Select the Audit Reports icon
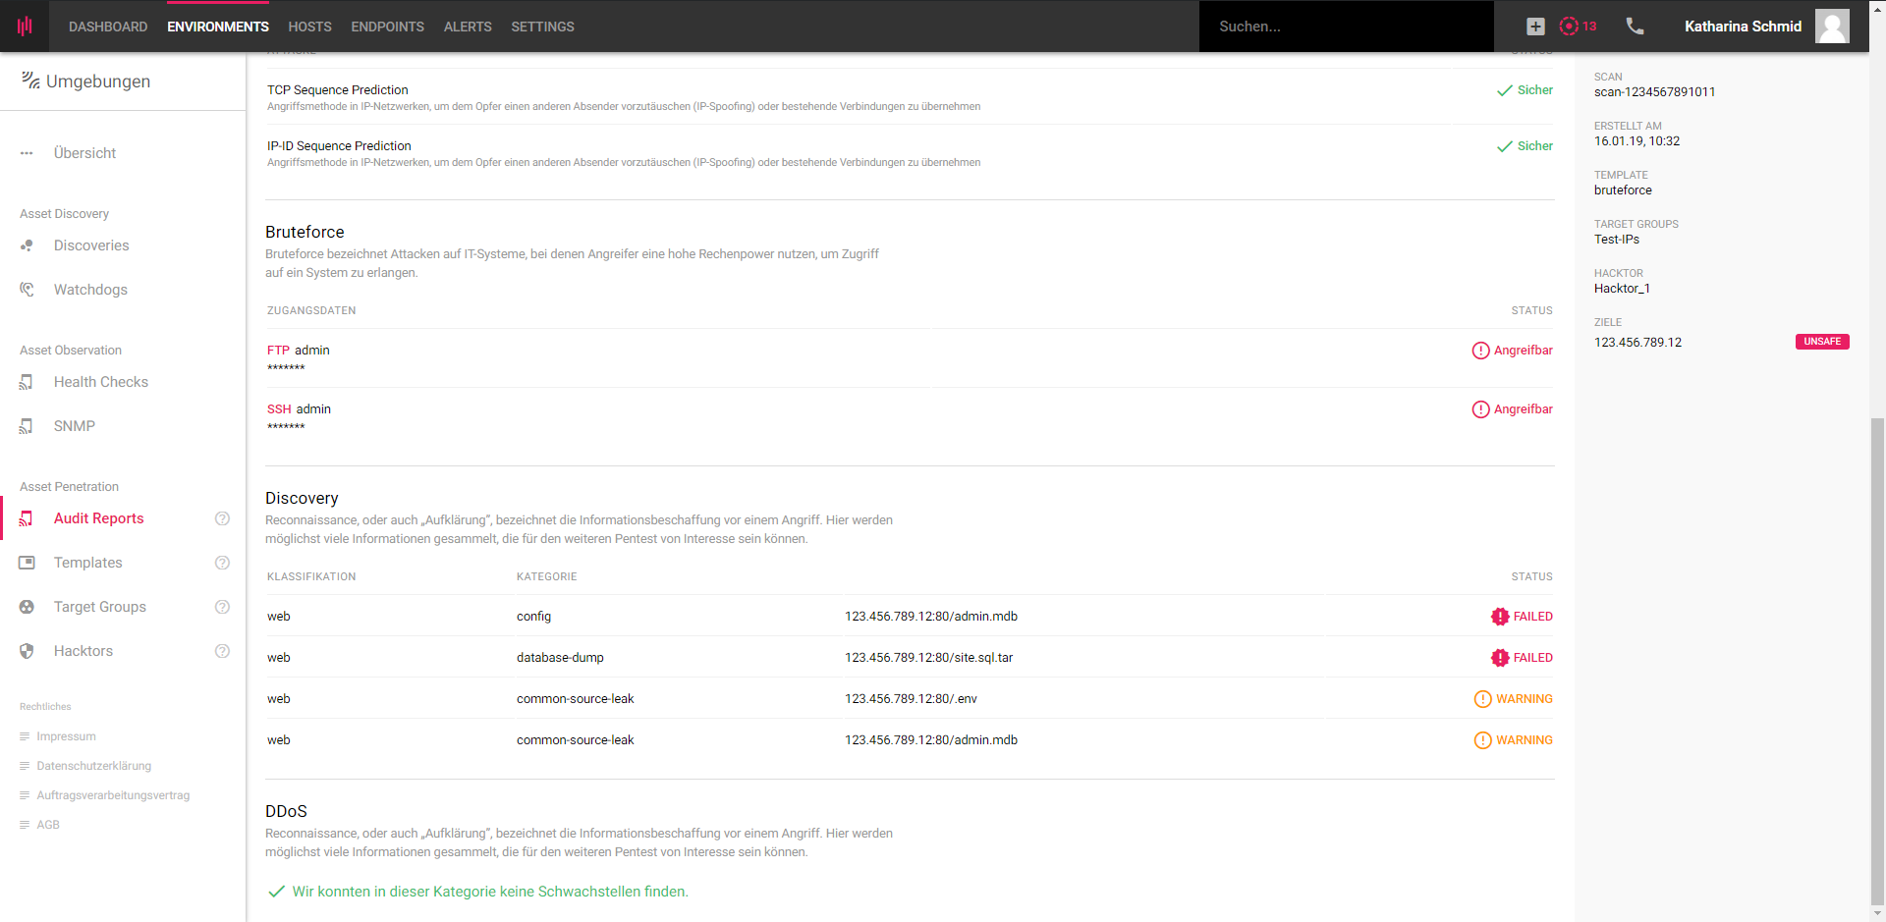Viewport: 1886px width, 922px height. (27, 518)
